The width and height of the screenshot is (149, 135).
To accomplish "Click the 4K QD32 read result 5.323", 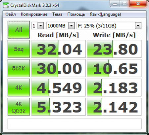I will (58, 107).
